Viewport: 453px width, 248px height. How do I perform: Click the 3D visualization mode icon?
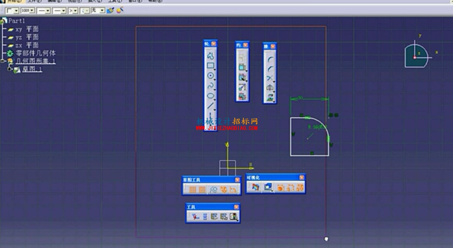tap(268, 187)
